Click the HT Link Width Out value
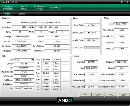This screenshot has width=130, height=106. click(x=121, y=49)
